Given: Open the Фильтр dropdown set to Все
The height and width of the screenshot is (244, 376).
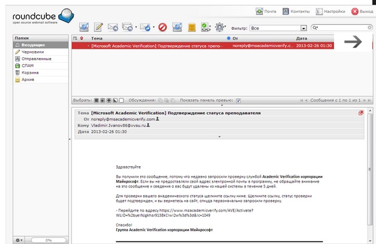Looking at the screenshot, I should pyautogui.click(x=278, y=28).
